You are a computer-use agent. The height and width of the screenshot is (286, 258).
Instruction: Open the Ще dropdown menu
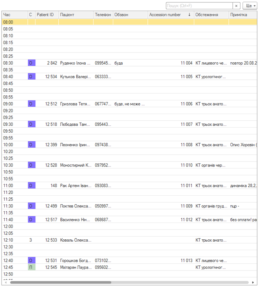pyautogui.click(x=250, y=6)
